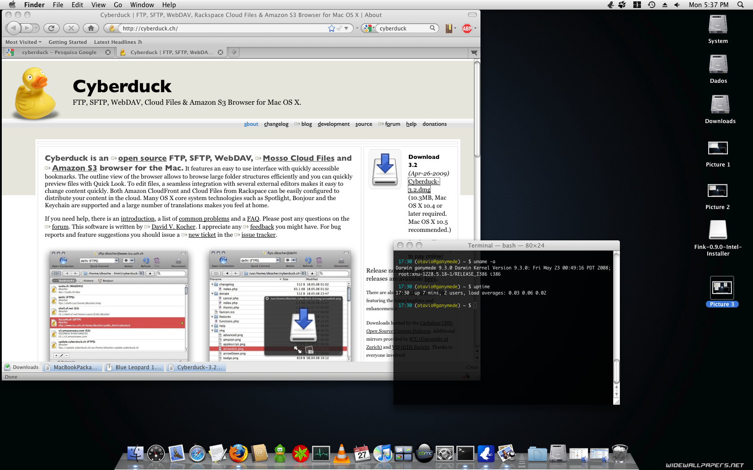Viewport: 753px width, 470px height.
Task: Open Spotlight search in menu bar
Action: click(740, 5)
